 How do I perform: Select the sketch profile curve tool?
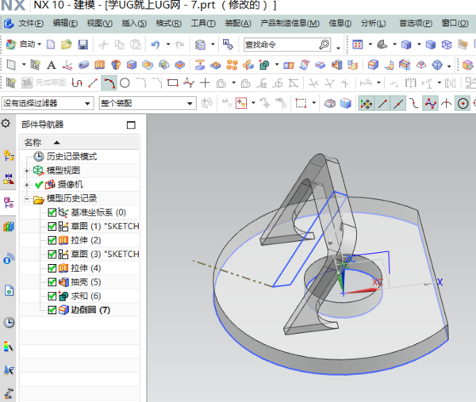tap(77, 82)
